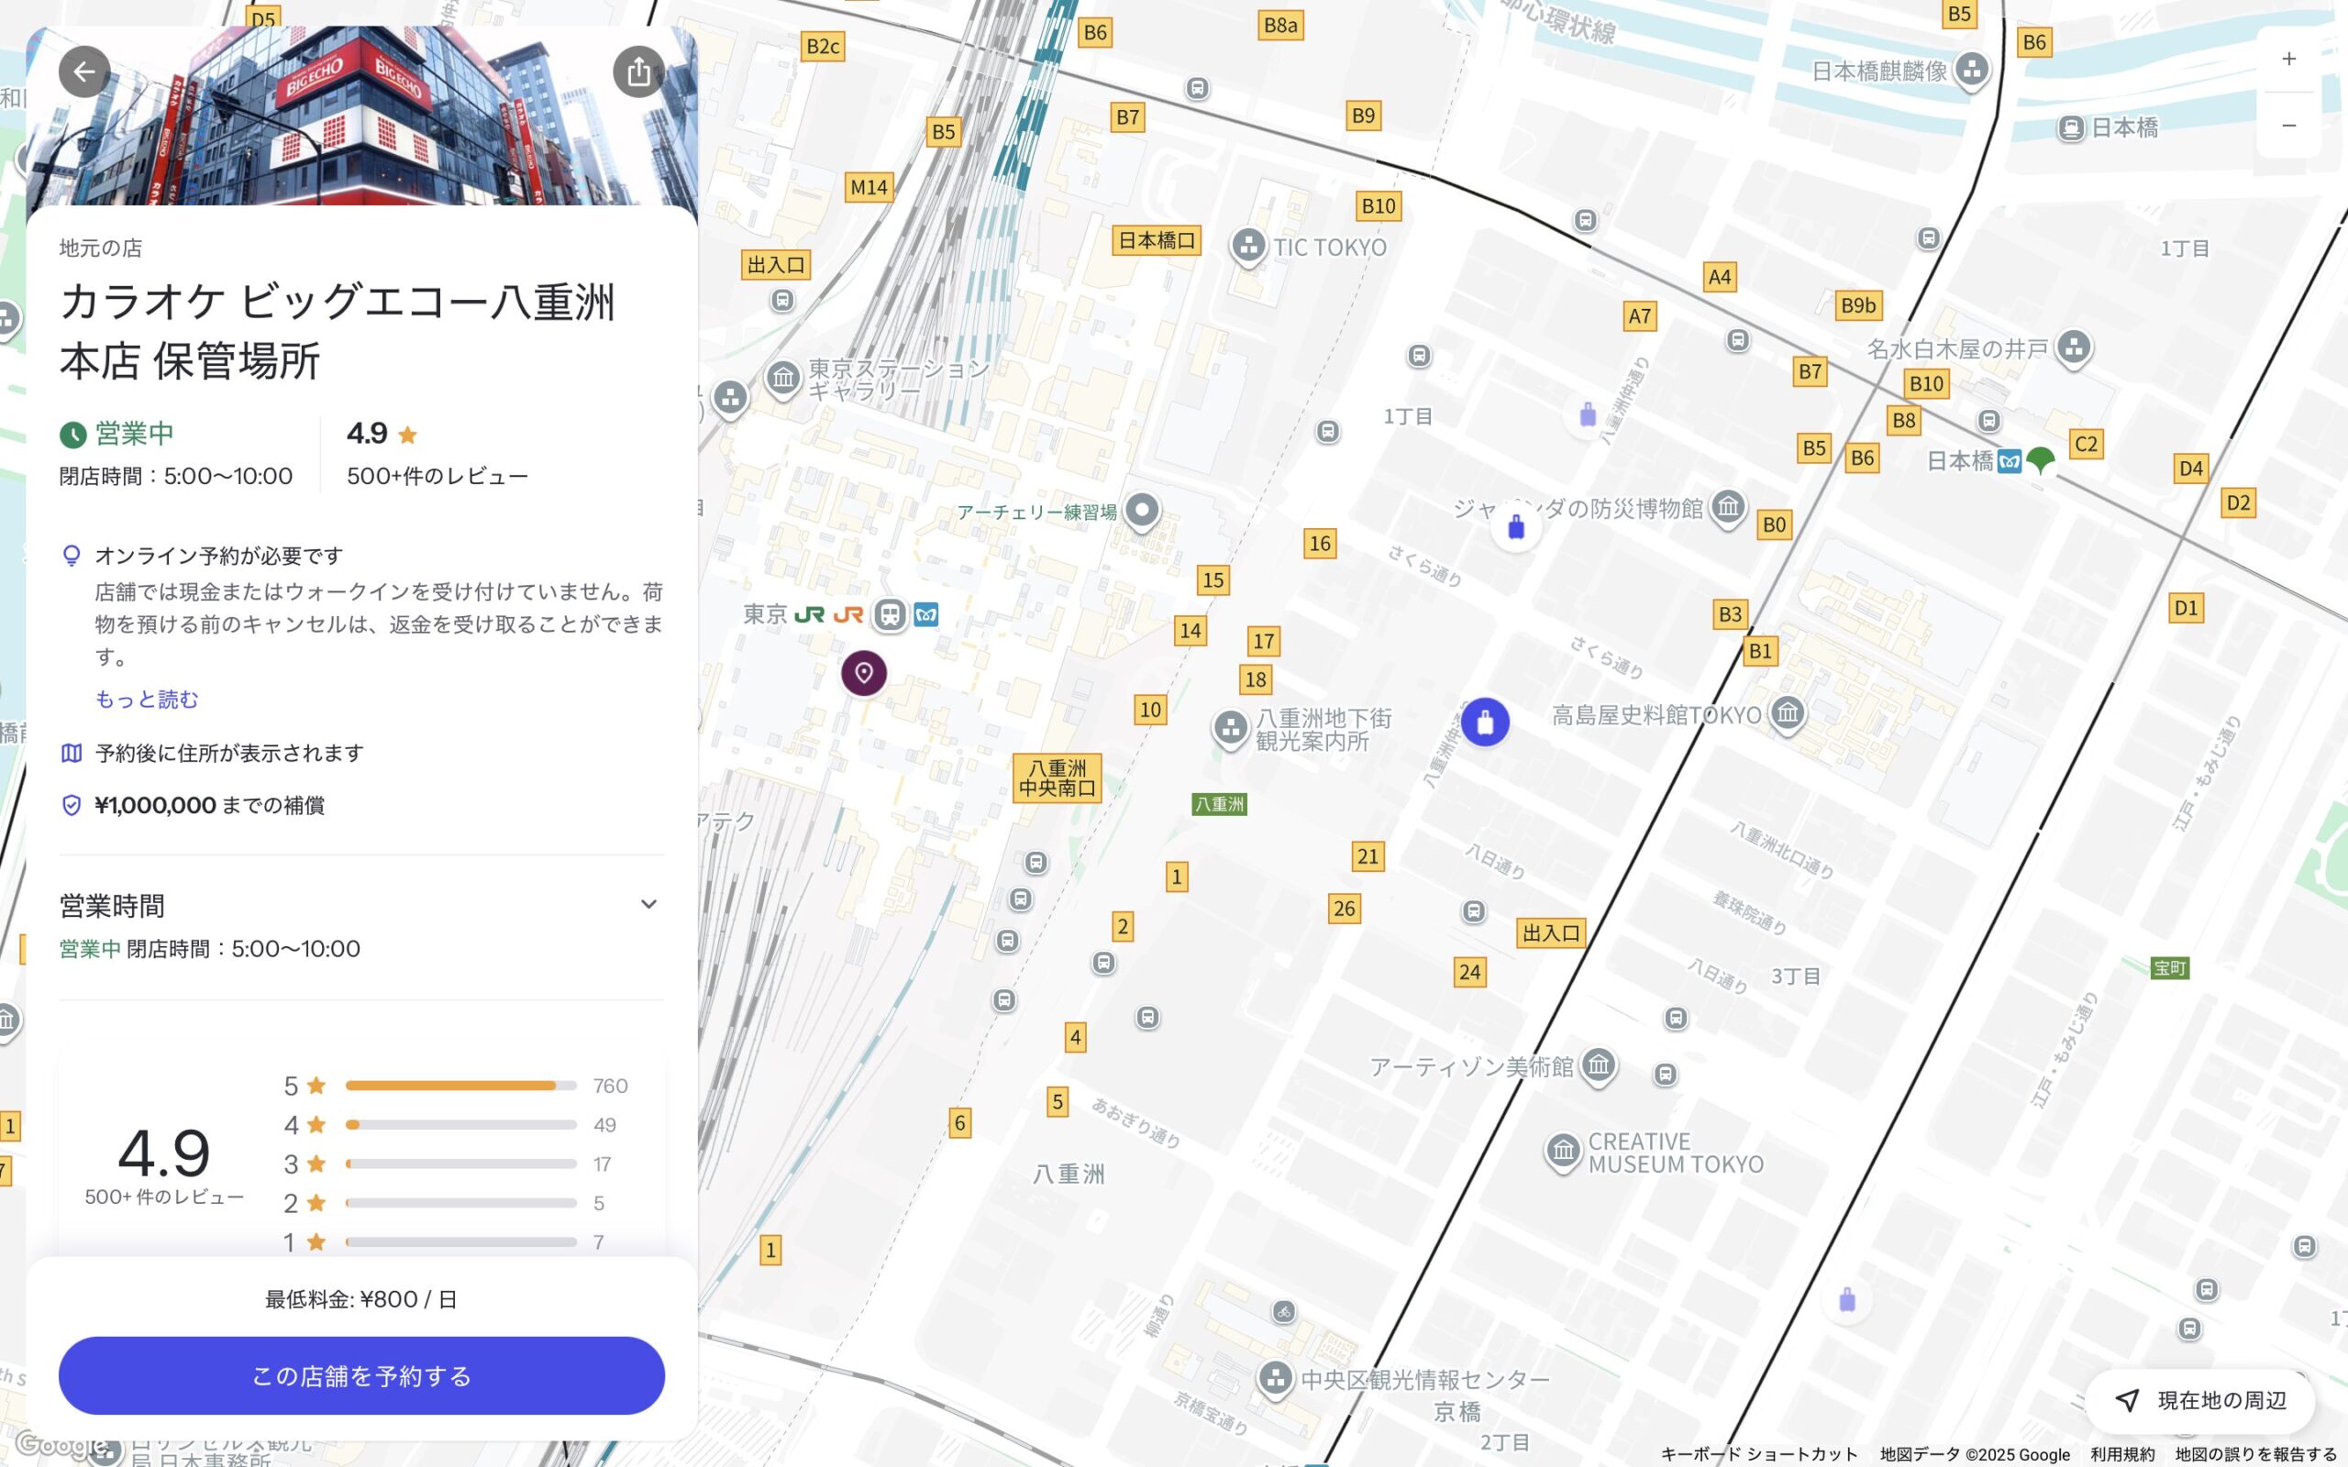Click the back arrow button
Image resolution: width=2348 pixels, height=1467 pixels.
tap(84, 72)
